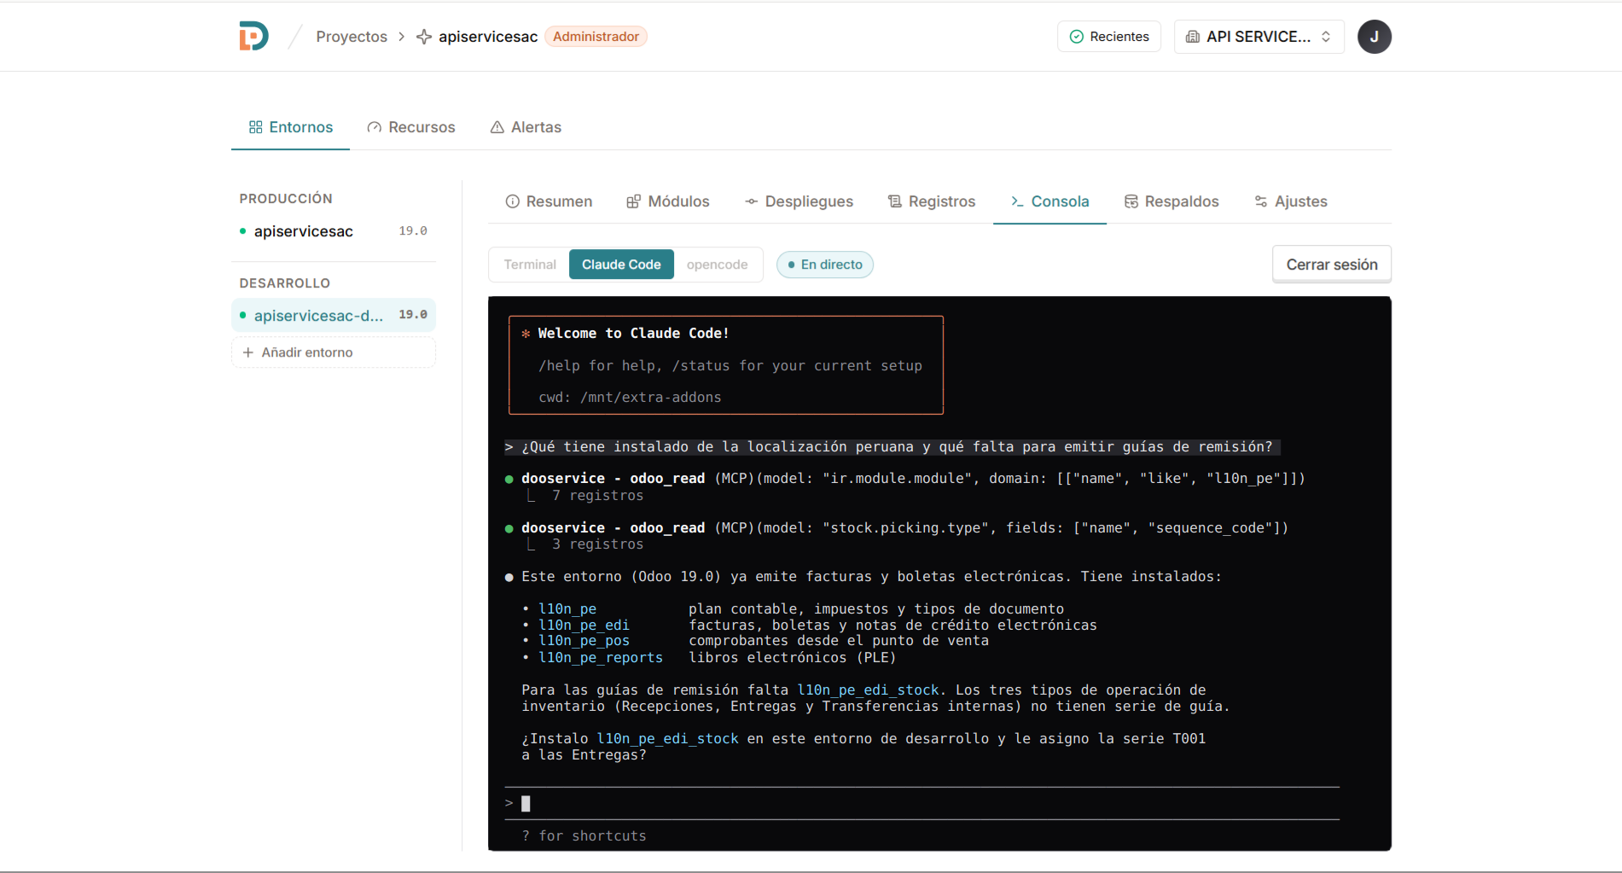Open the Módulos tab
1622x873 pixels.
668,201
